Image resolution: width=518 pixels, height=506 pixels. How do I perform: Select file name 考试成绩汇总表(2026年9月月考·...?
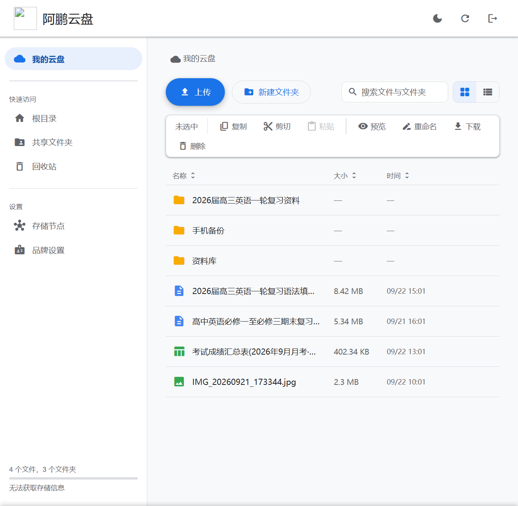[x=254, y=352]
